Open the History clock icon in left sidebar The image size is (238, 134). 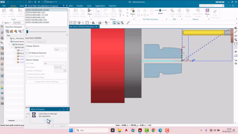2,82
